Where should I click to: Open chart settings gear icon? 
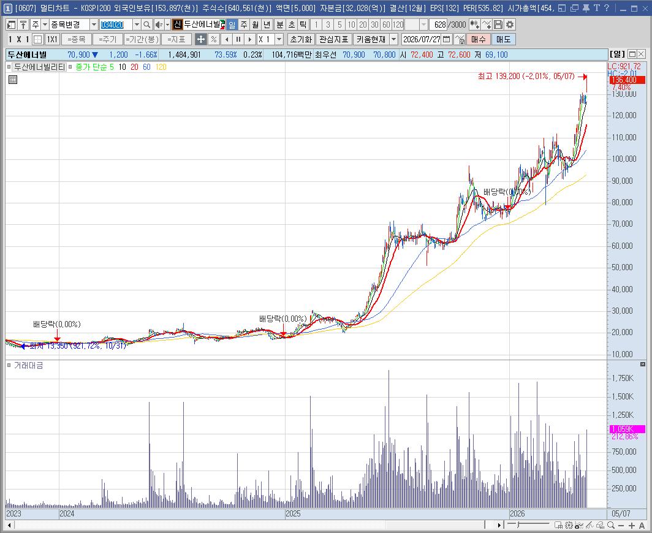pos(510,25)
